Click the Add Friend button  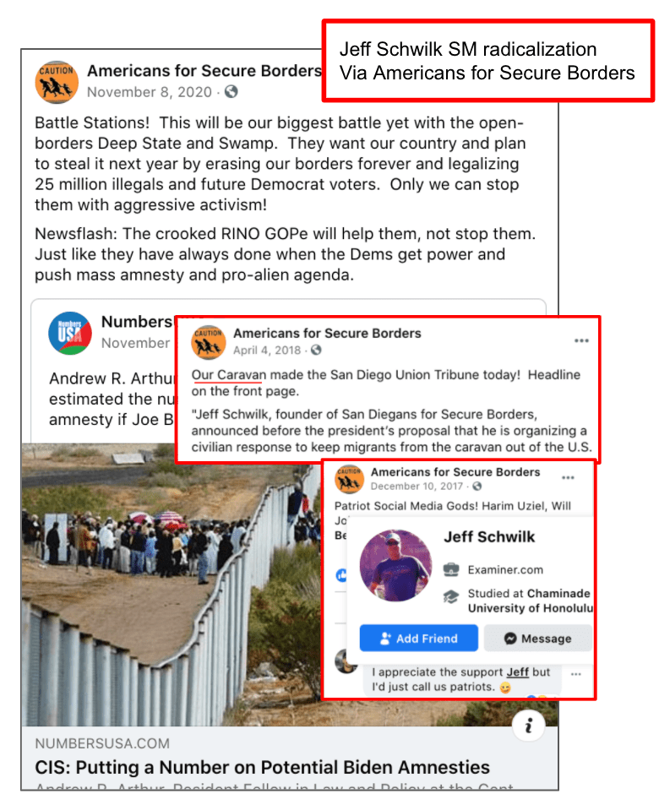click(x=418, y=638)
